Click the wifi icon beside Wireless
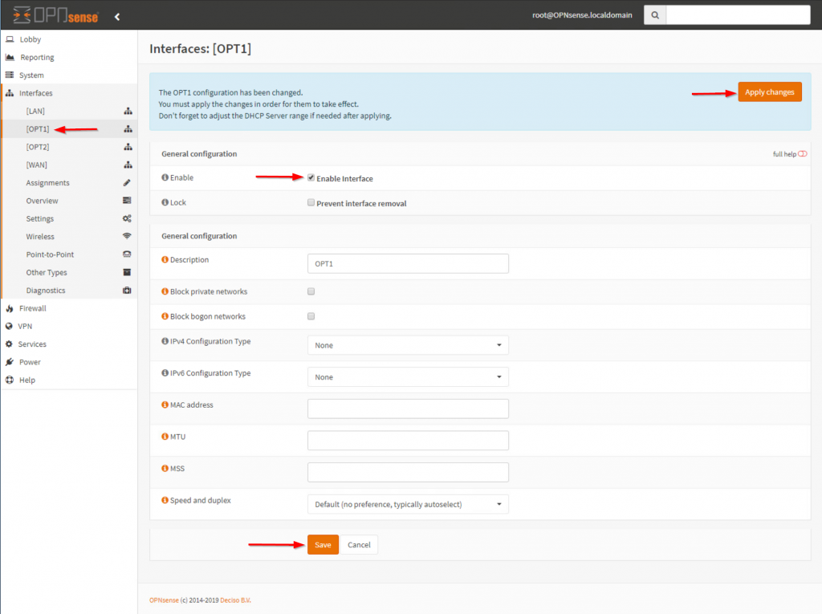The width and height of the screenshot is (822, 614). [127, 237]
